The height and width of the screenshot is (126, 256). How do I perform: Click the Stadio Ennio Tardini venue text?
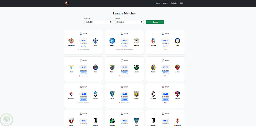[x=125, y=76]
